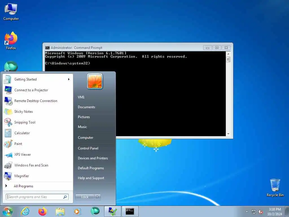Open Internet Explorer from the taskbar

[x=25, y=211]
